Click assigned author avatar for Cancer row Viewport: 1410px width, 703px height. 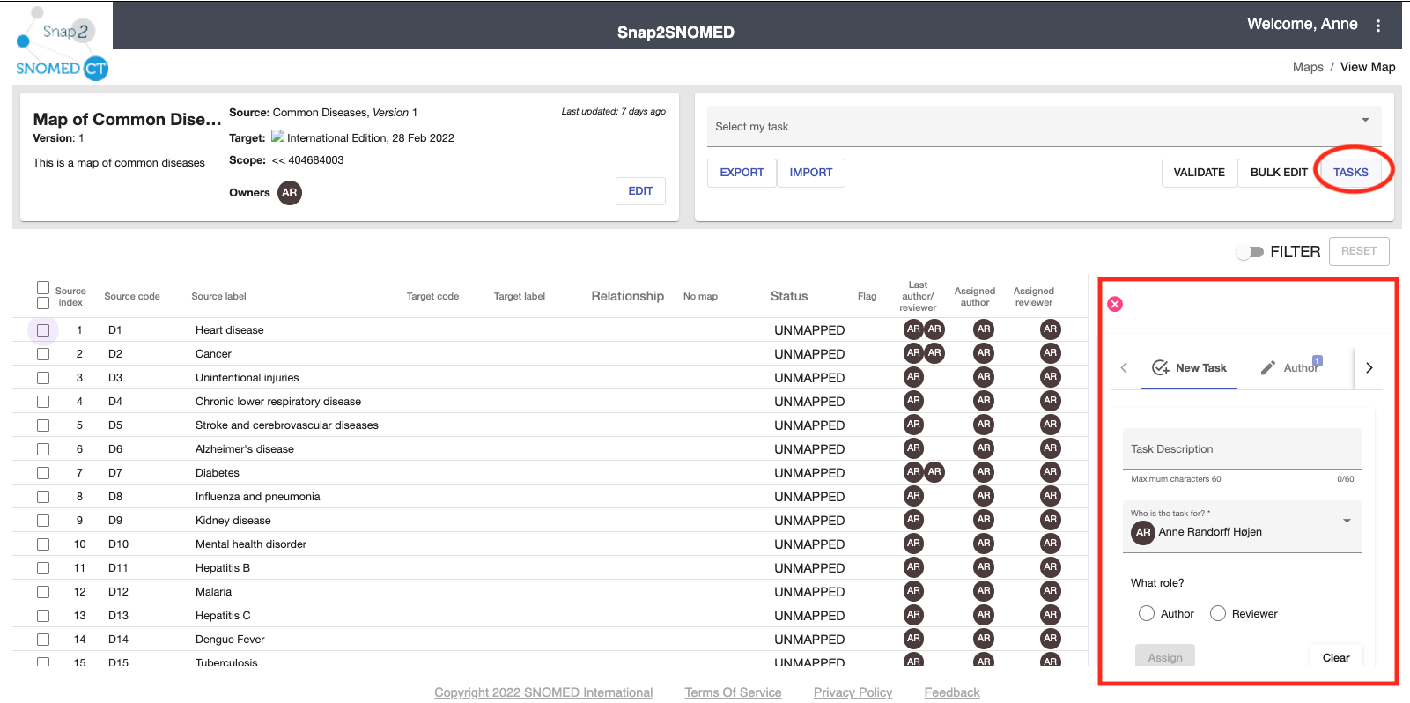984,353
